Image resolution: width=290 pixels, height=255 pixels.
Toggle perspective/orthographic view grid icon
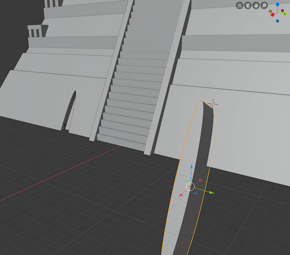pyautogui.click(x=239, y=5)
